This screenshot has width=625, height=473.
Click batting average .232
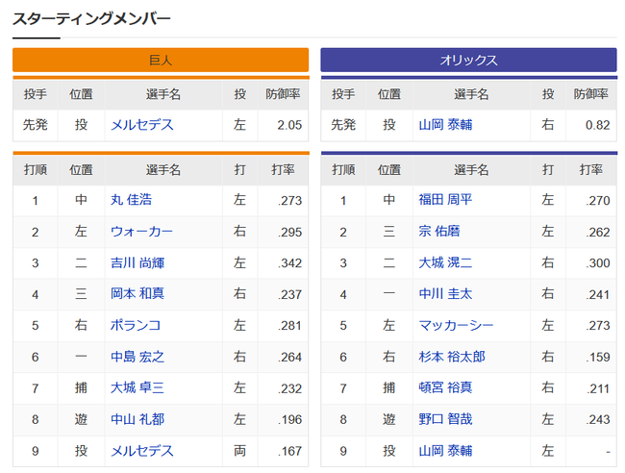tap(289, 388)
